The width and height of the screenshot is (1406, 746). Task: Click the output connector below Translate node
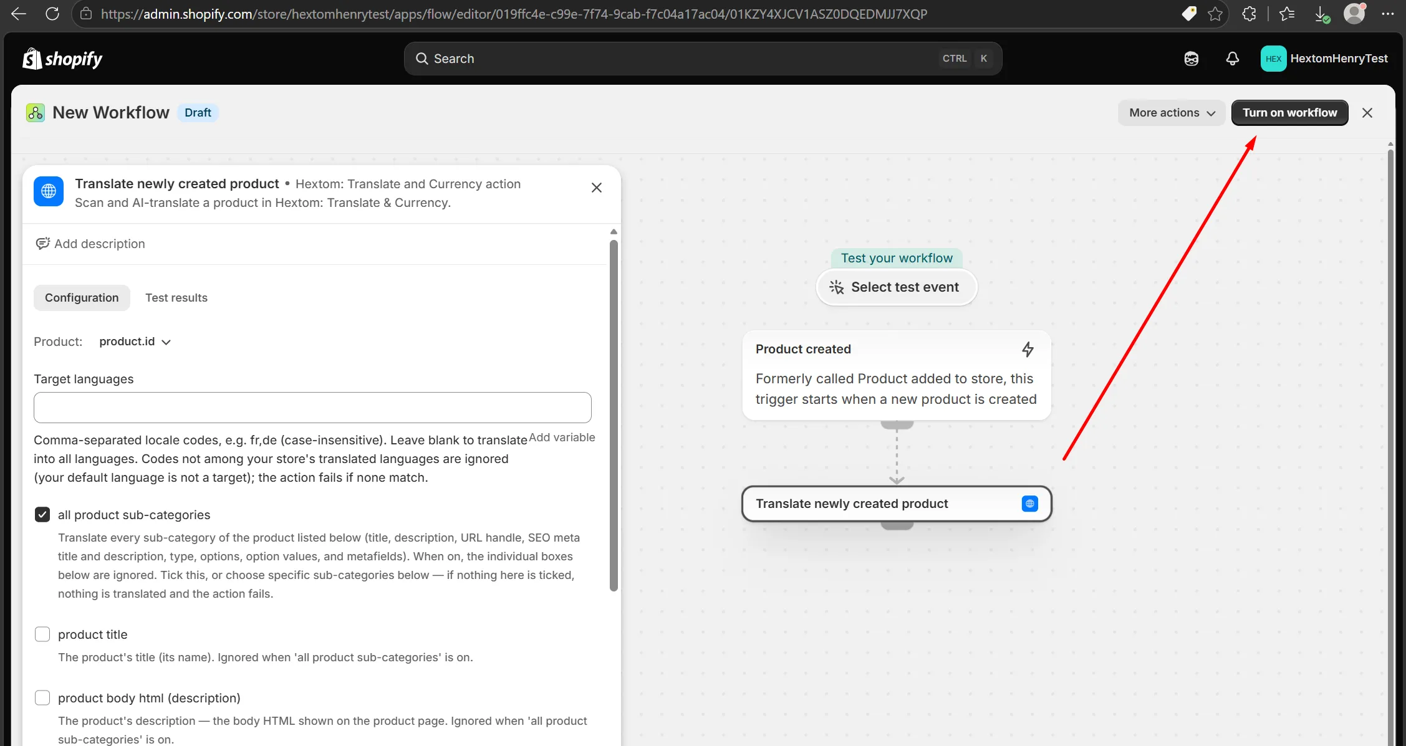897,525
